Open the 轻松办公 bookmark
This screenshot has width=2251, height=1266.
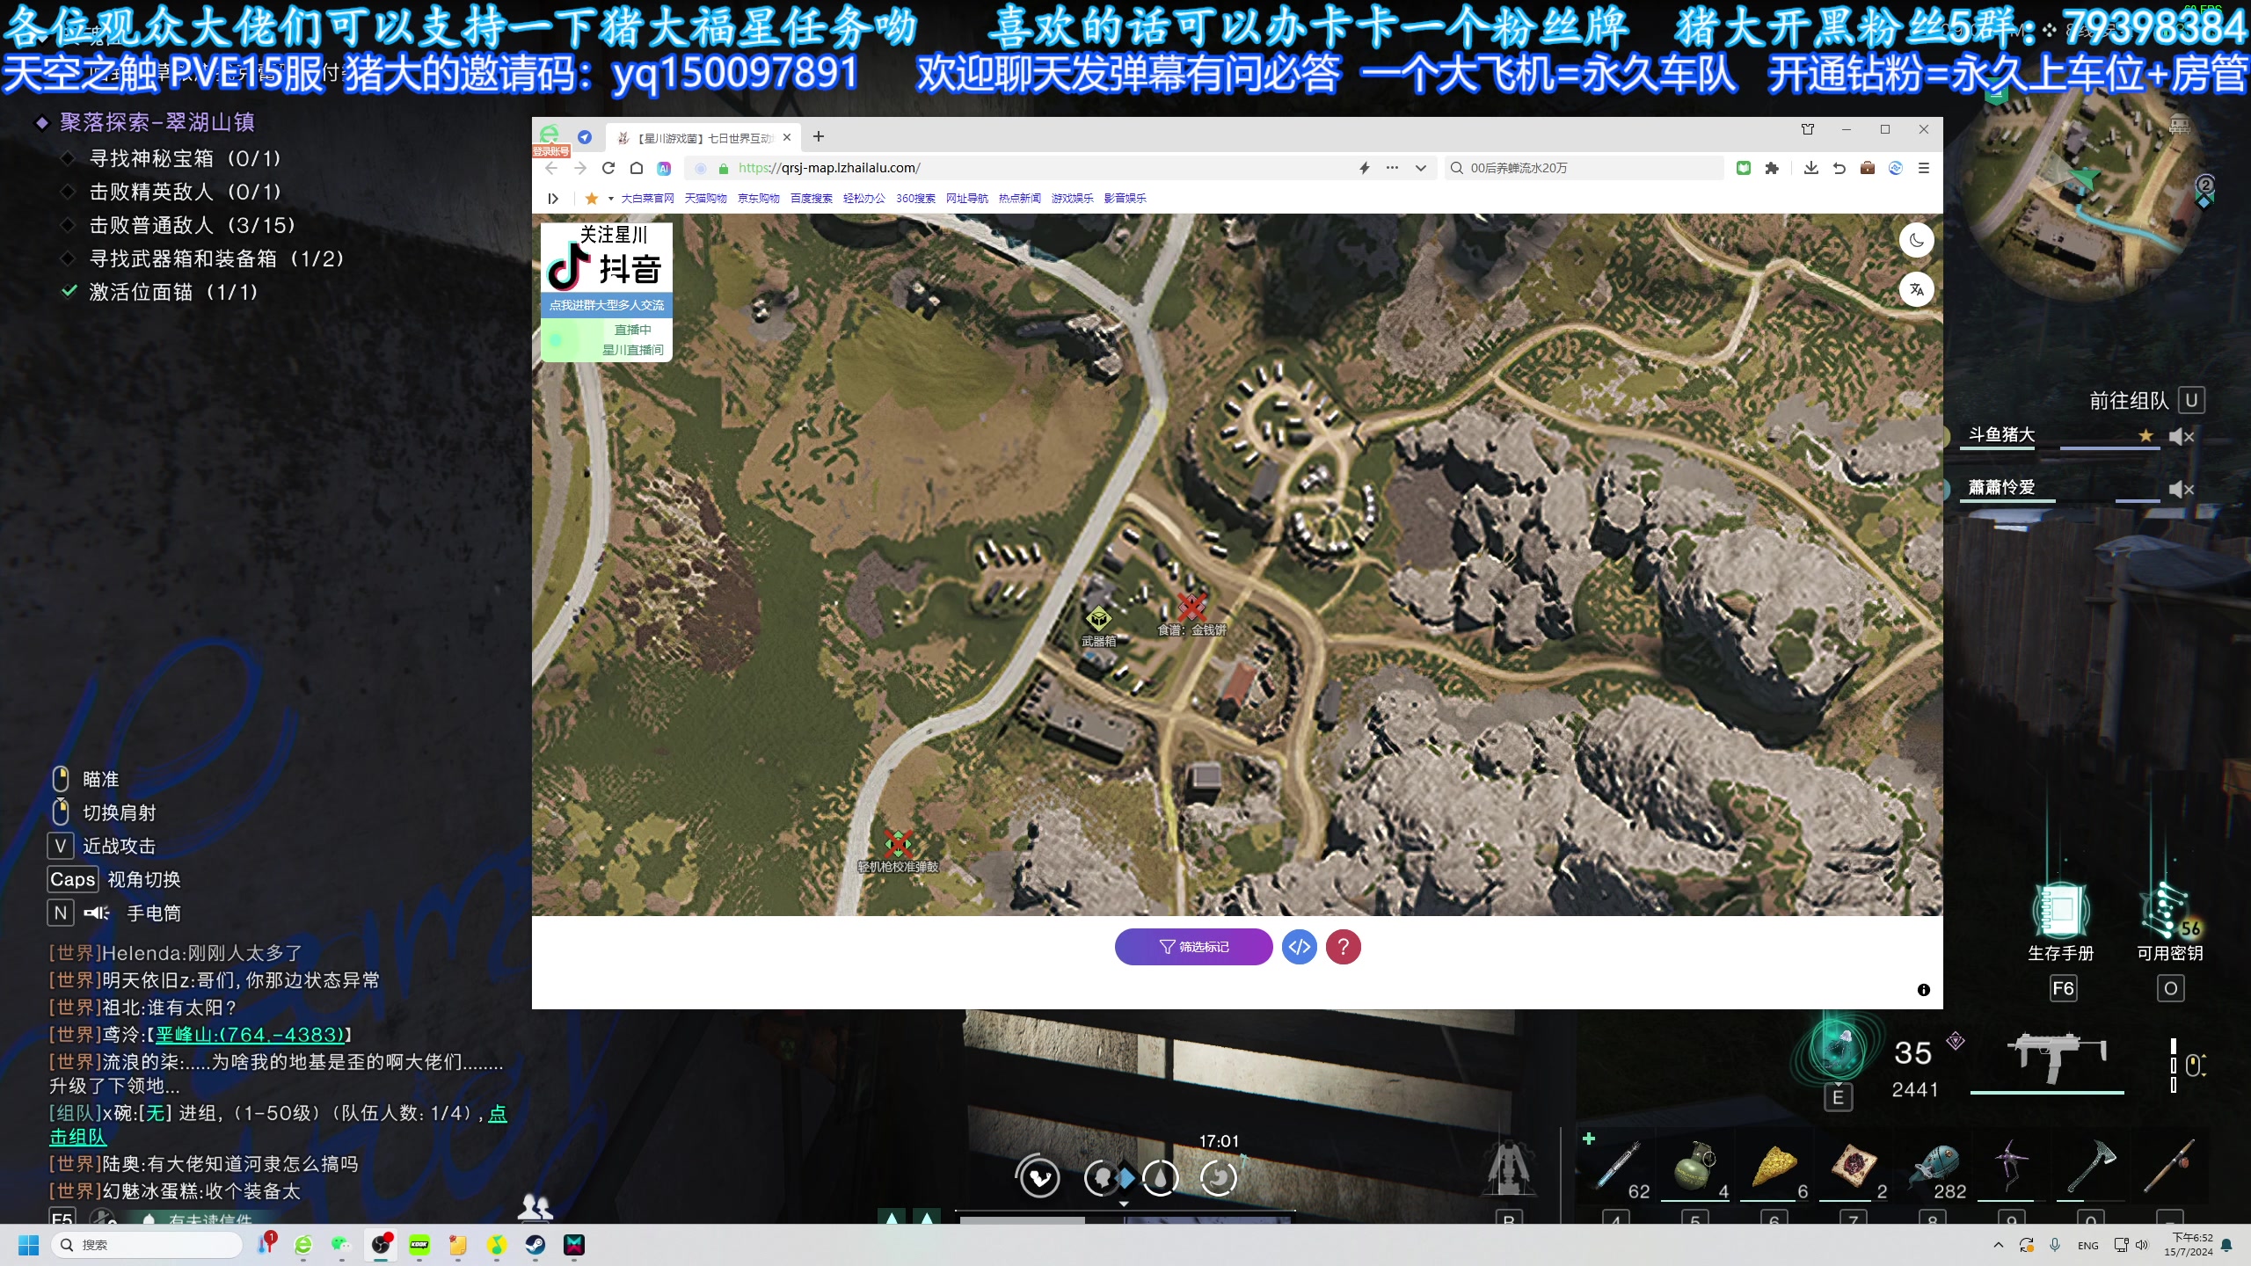[x=863, y=199]
